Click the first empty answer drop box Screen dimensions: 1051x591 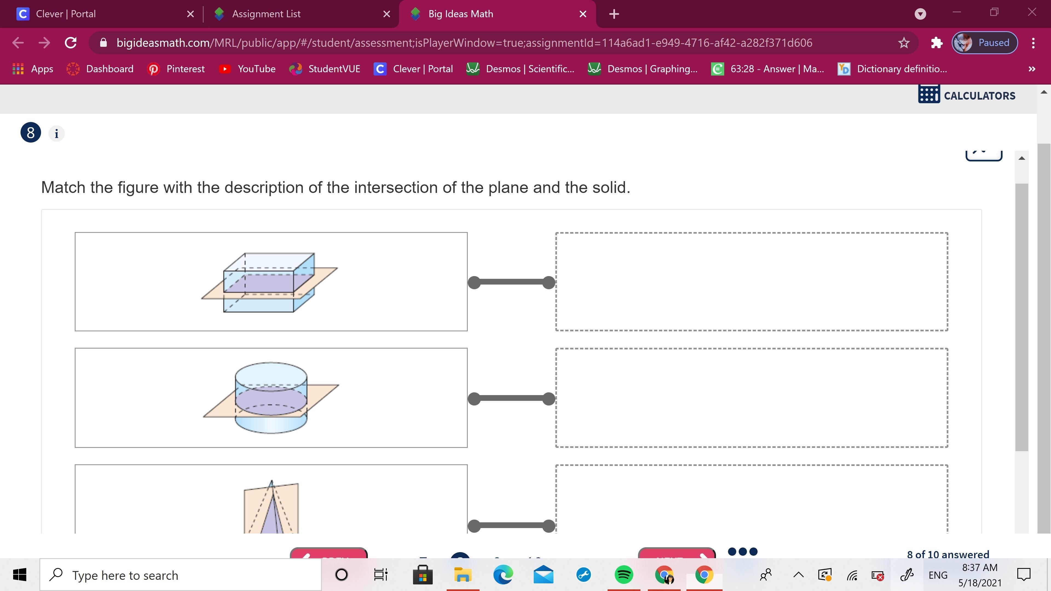[x=751, y=282]
